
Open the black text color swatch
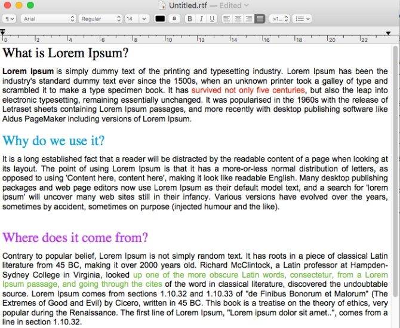point(160,19)
